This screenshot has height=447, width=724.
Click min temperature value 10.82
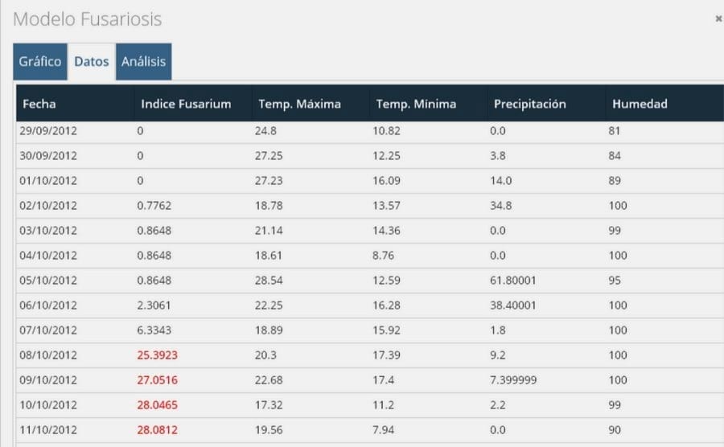tap(386, 130)
